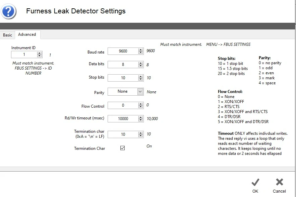The height and width of the screenshot is (197, 296).
Task: Increment the Baud rate spinner
Action: click(141, 50)
